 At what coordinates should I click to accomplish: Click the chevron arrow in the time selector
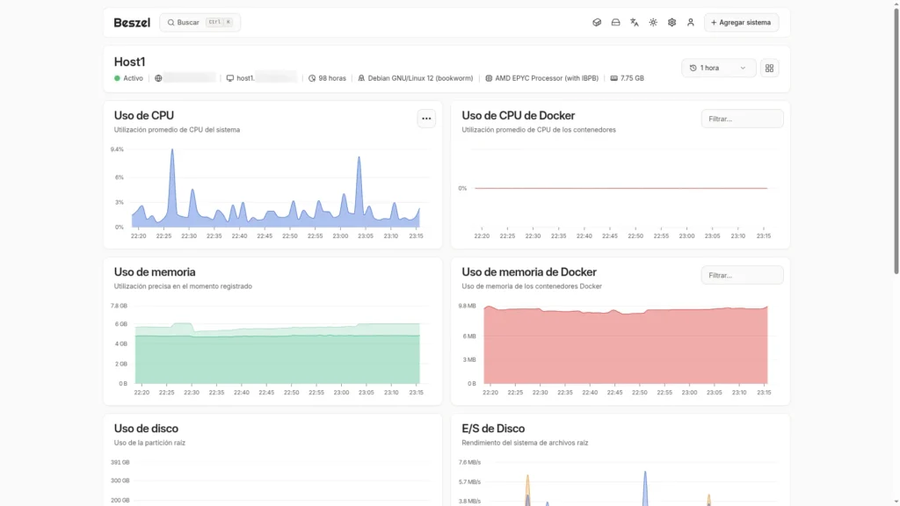pyautogui.click(x=743, y=68)
